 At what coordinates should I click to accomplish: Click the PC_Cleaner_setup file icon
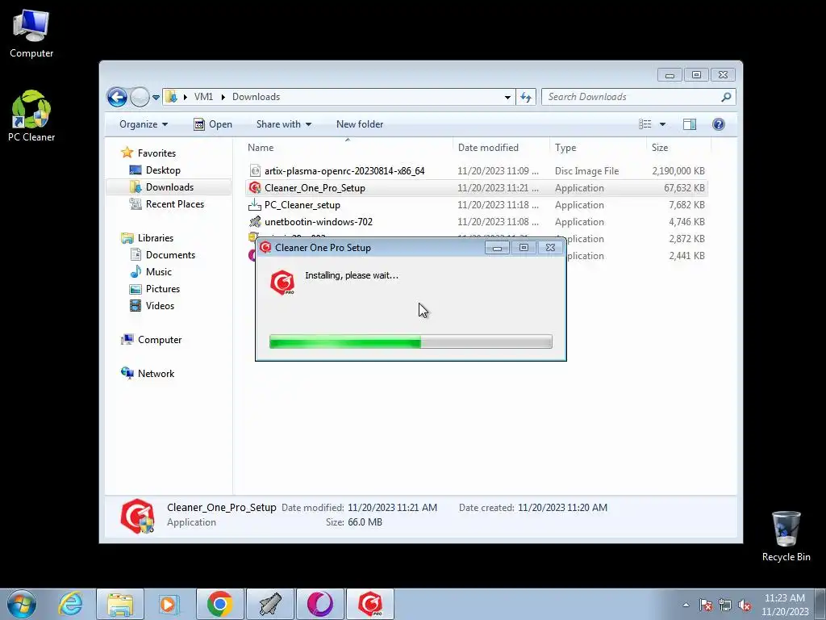pos(255,204)
